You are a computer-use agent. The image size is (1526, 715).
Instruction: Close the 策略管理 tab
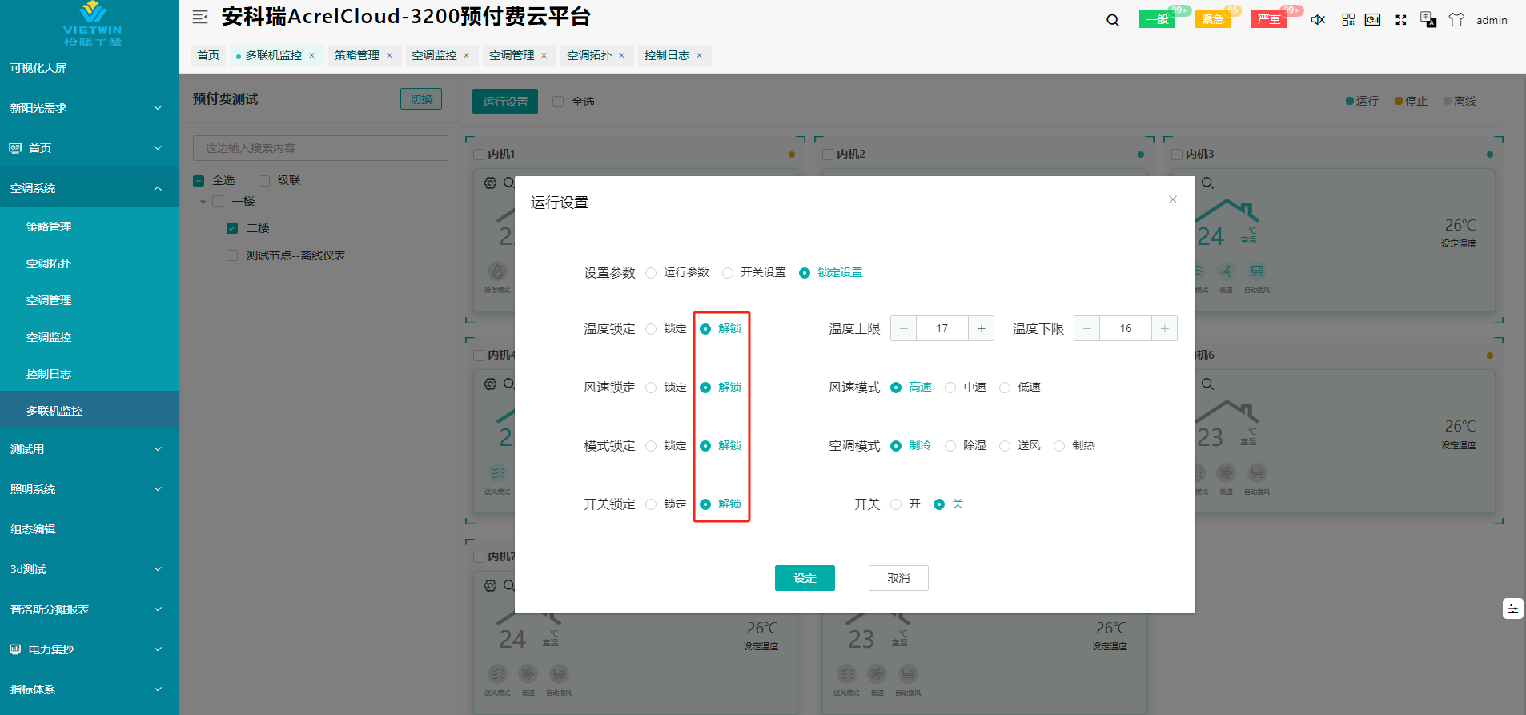[389, 55]
